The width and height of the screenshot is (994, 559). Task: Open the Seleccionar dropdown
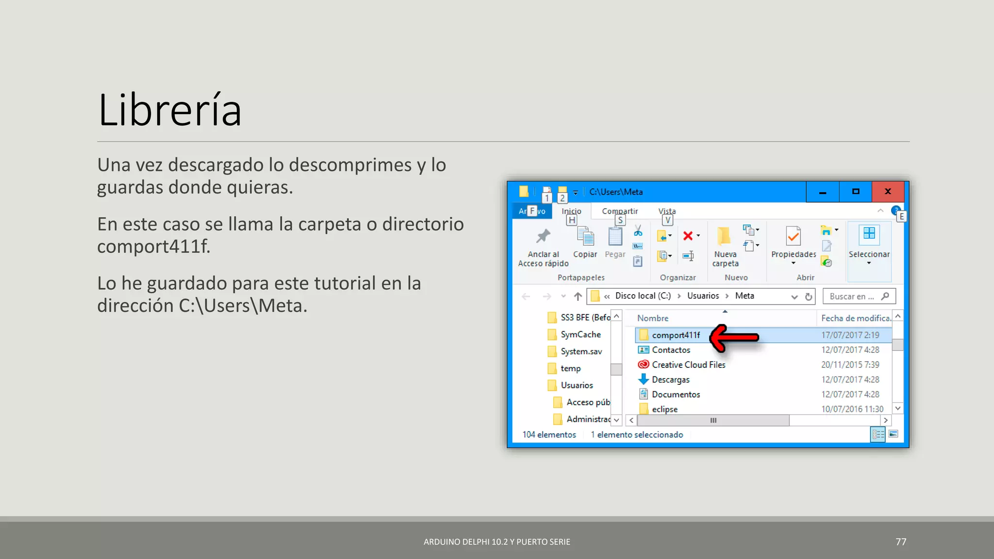pyautogui.click(x=869, y=252)
